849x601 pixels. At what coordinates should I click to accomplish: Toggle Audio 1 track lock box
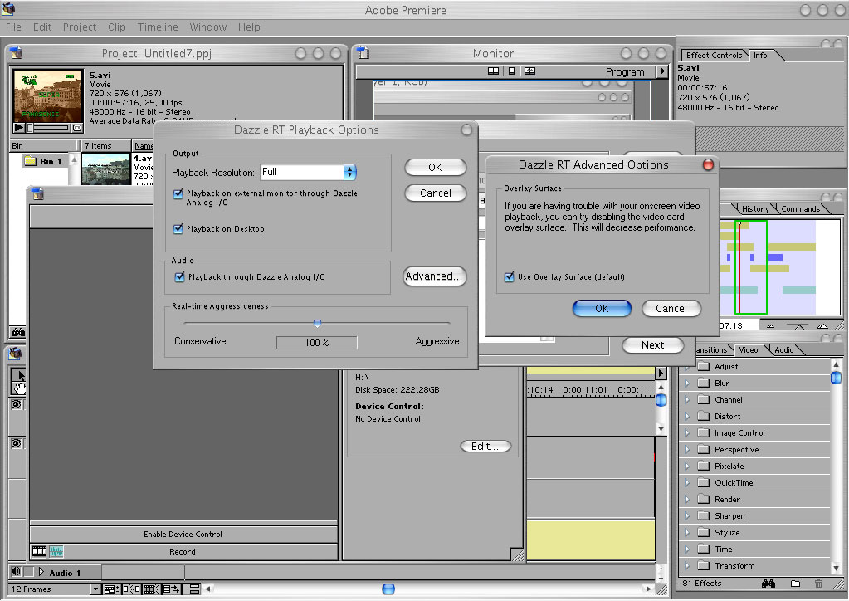click(x=29, y=572)
